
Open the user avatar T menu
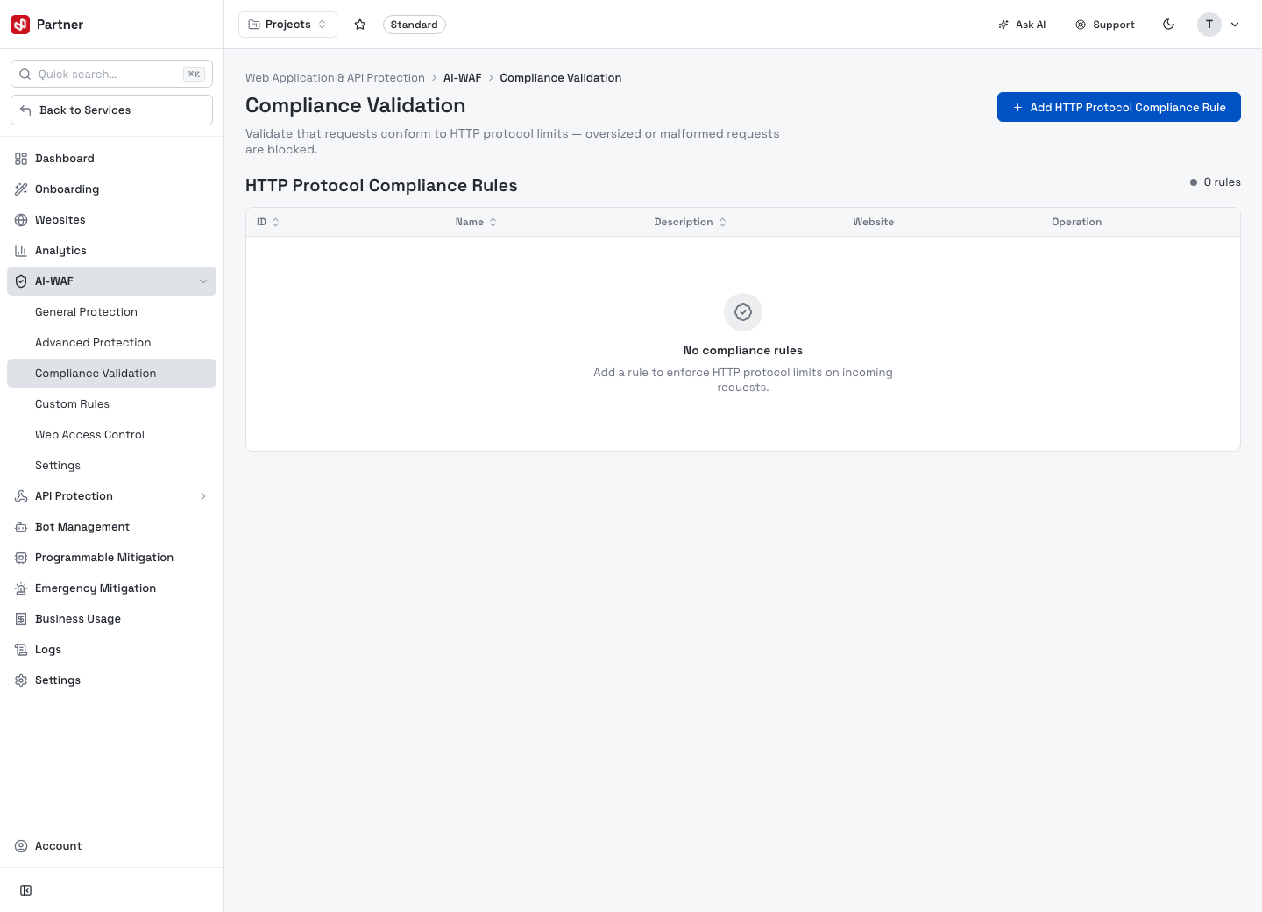pos(1209,25)
